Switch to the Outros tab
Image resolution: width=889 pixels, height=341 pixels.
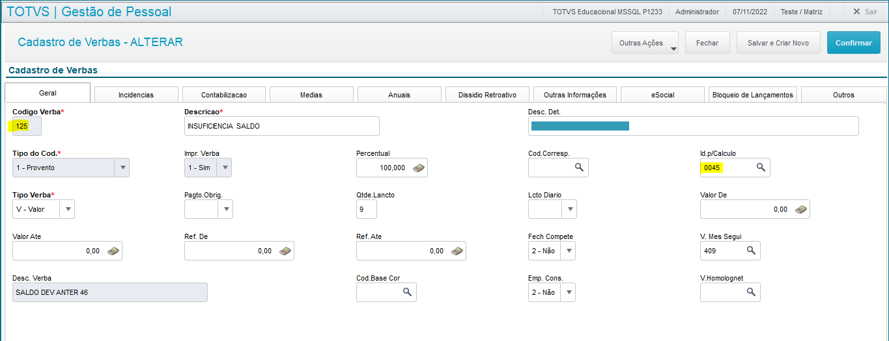(x=843, y=95)
